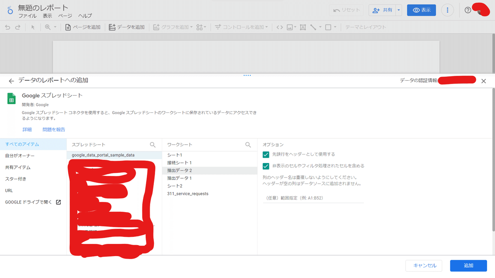Open the ページ menu
Screen dimensions: 495x278
tap(65, 16)
